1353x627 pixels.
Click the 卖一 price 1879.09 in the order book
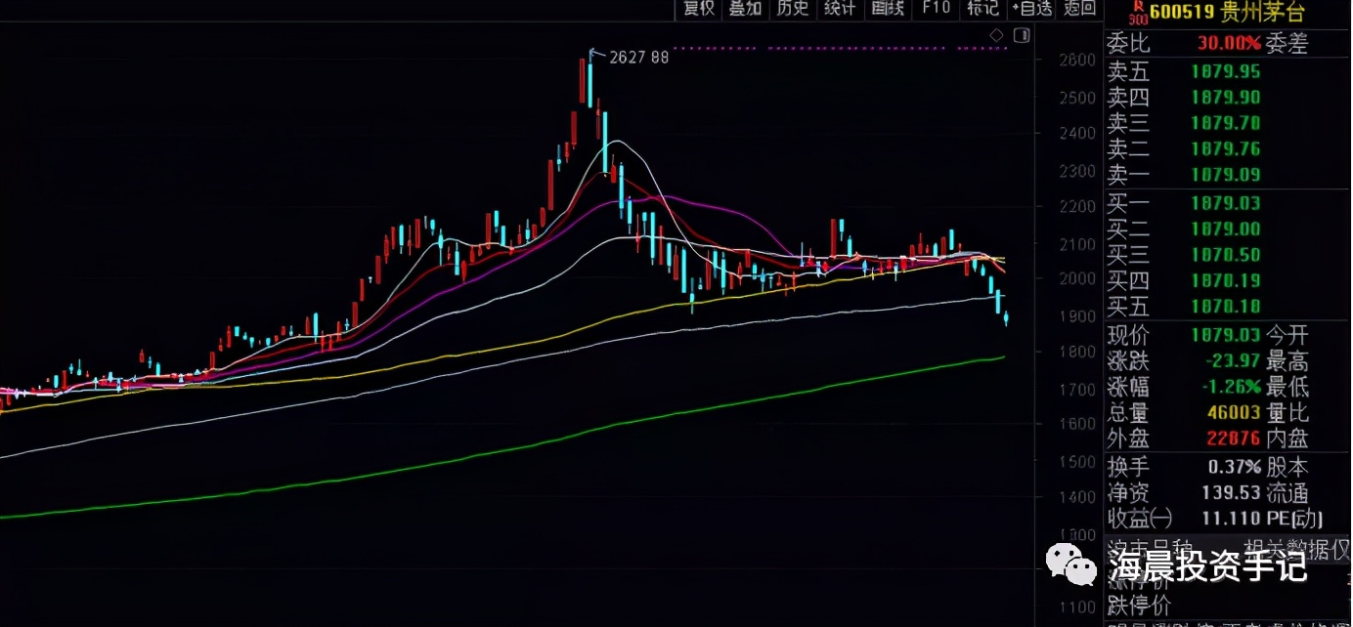click(1226, 174)
